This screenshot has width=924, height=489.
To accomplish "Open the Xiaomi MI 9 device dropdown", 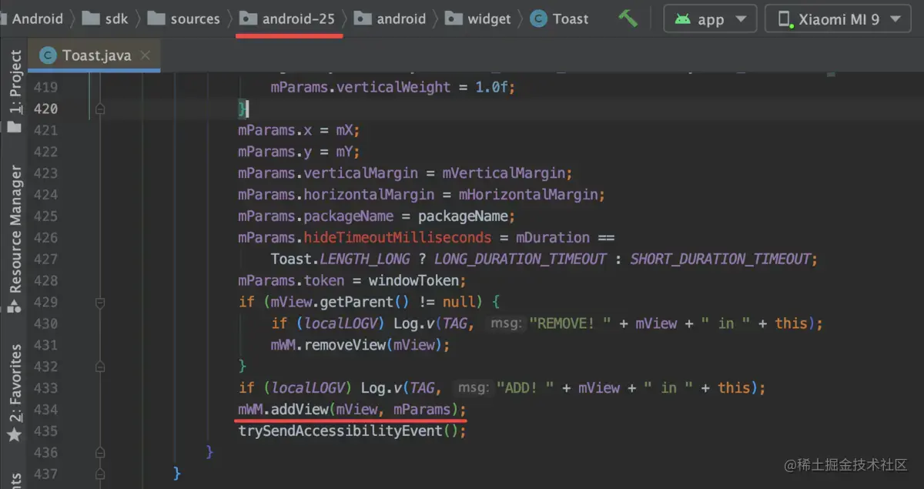I will 837,19.
